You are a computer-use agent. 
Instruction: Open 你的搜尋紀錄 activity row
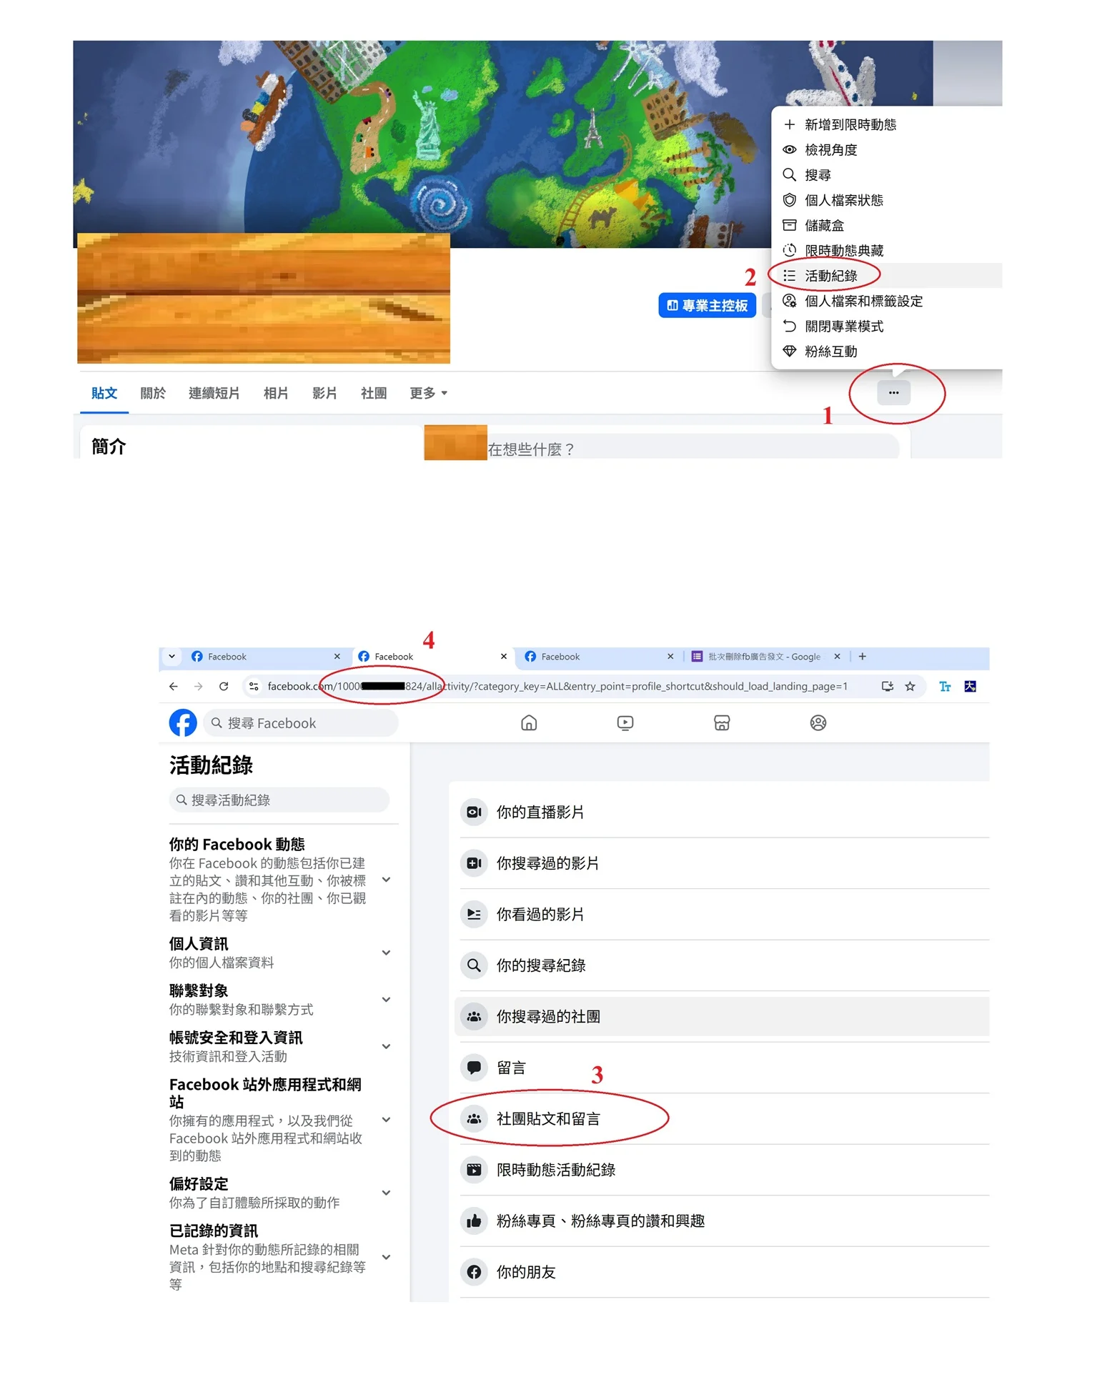(722, 965)
